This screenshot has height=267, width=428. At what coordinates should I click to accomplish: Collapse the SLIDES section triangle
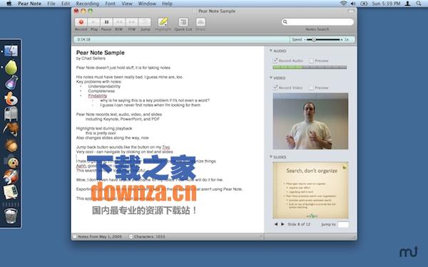click(x=271, y=157)
